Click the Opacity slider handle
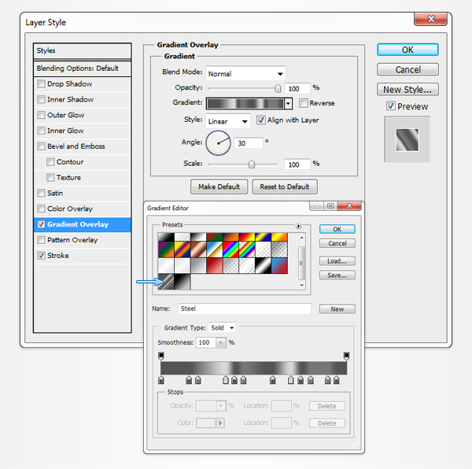Viewport: 472px width, 469px height. pos(278,88)
